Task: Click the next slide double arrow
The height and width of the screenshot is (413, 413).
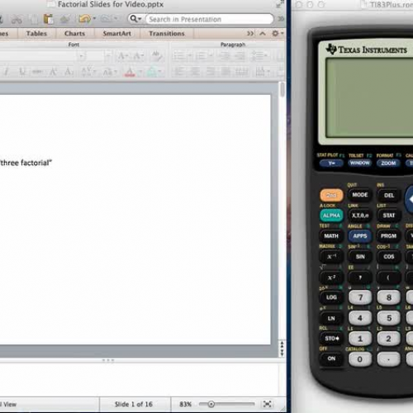Action: 282,354
